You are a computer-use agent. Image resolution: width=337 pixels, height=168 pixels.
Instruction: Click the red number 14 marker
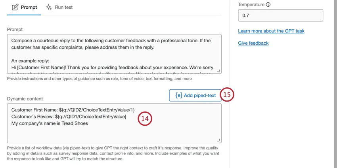(x=145, y=119)
